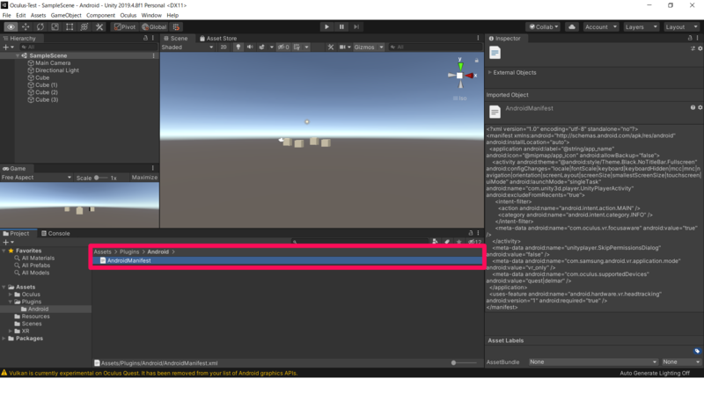
Task: Toggle Pivot handle position
Action: 125,27
